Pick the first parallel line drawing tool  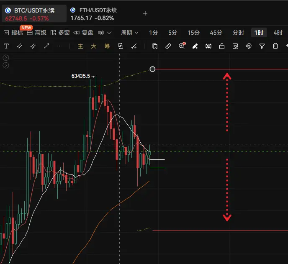20,46
